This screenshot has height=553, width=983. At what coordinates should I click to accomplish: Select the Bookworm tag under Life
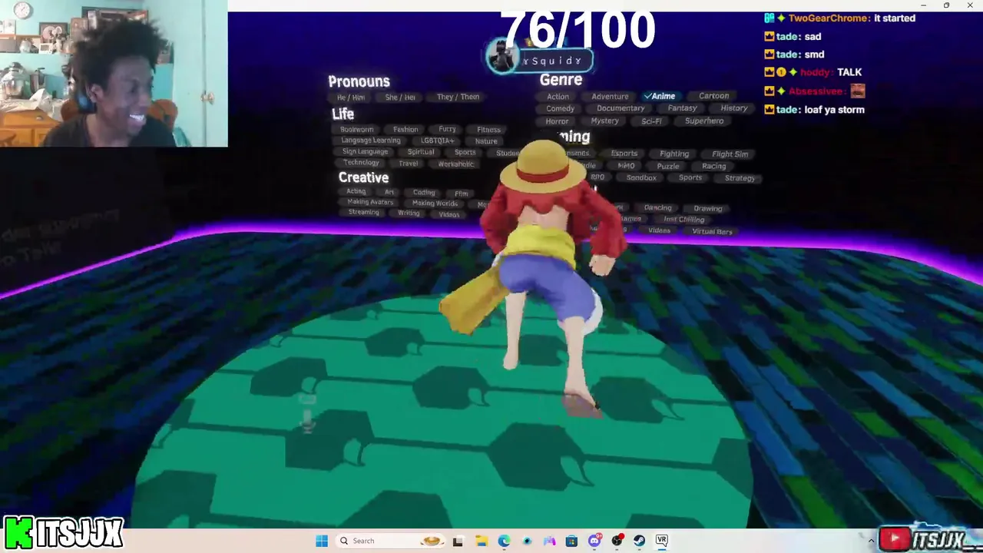(357, 130)
